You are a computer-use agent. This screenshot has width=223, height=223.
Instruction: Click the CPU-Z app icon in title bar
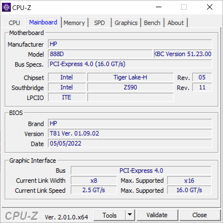coord(6,7)
